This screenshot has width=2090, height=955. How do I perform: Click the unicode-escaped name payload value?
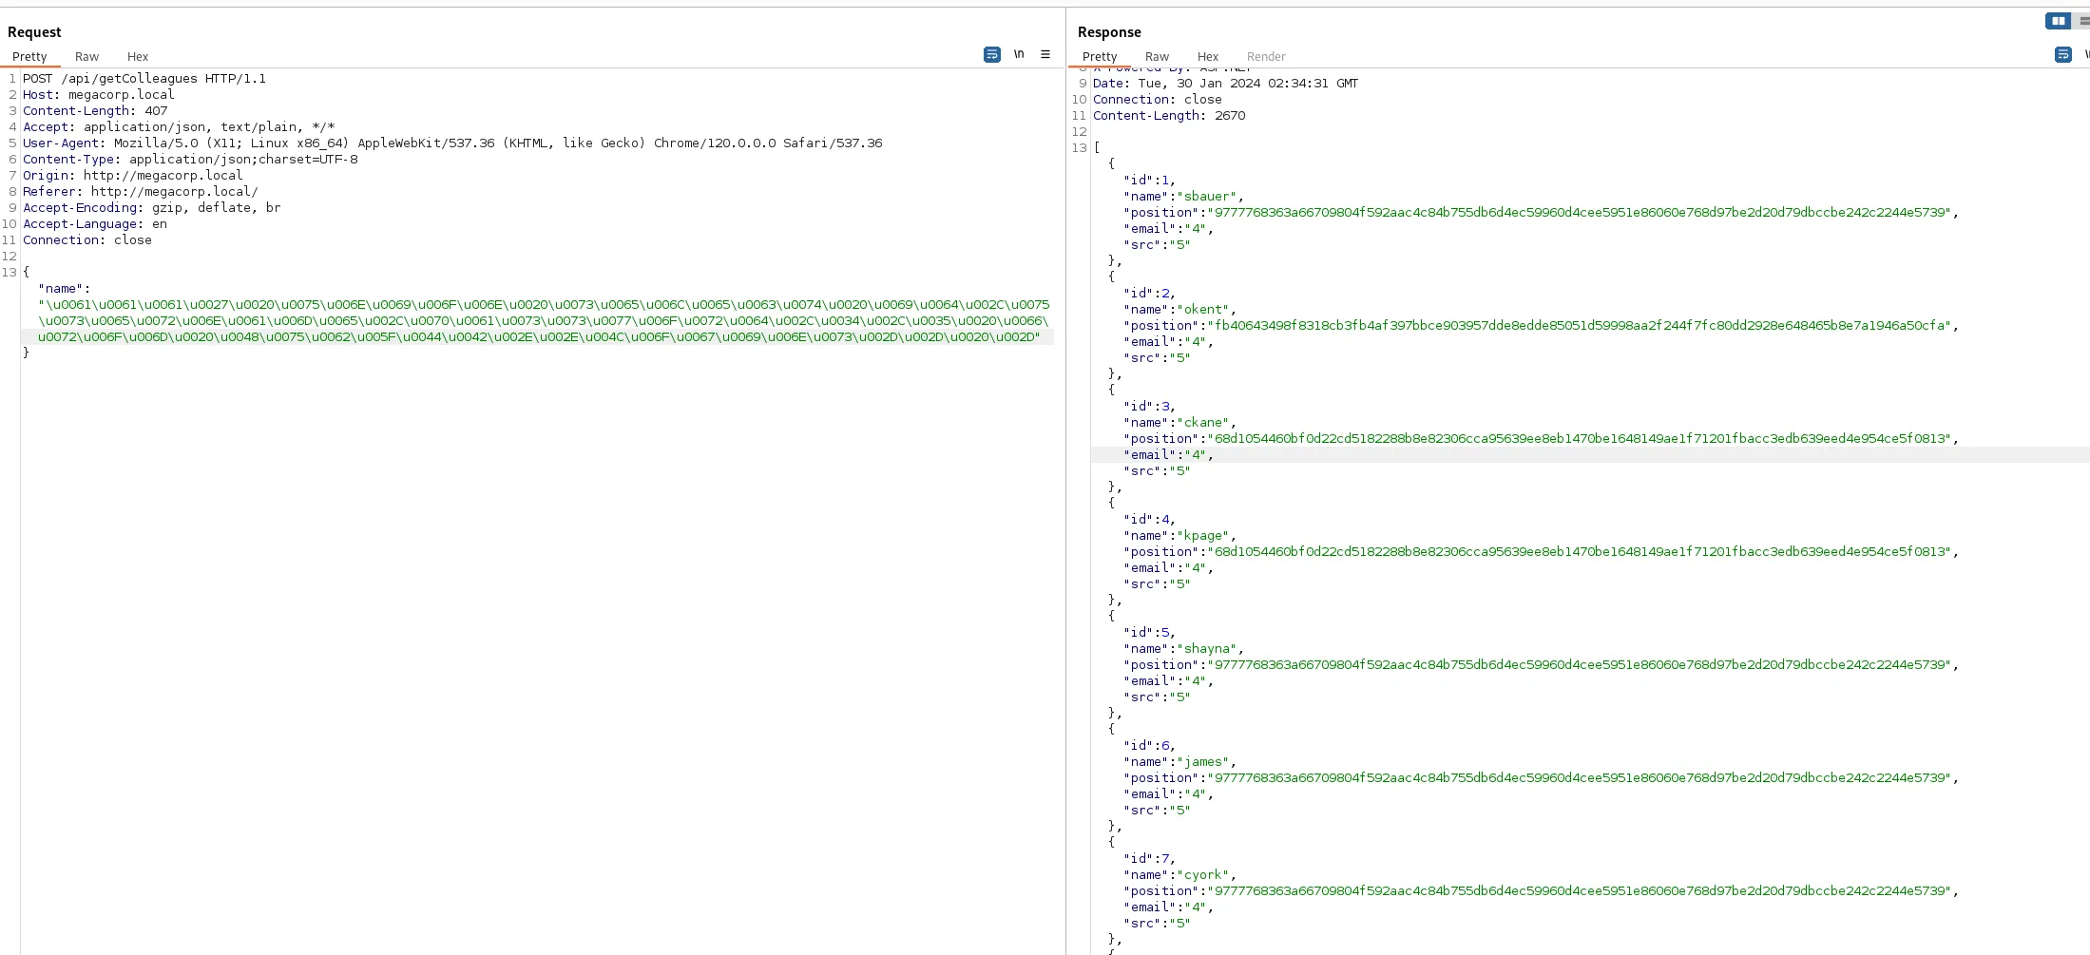544,321
